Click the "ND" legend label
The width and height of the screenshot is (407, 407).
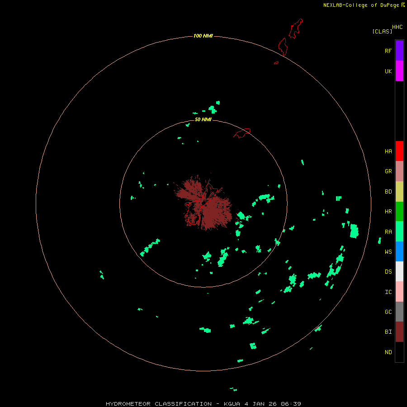point(388,352)
